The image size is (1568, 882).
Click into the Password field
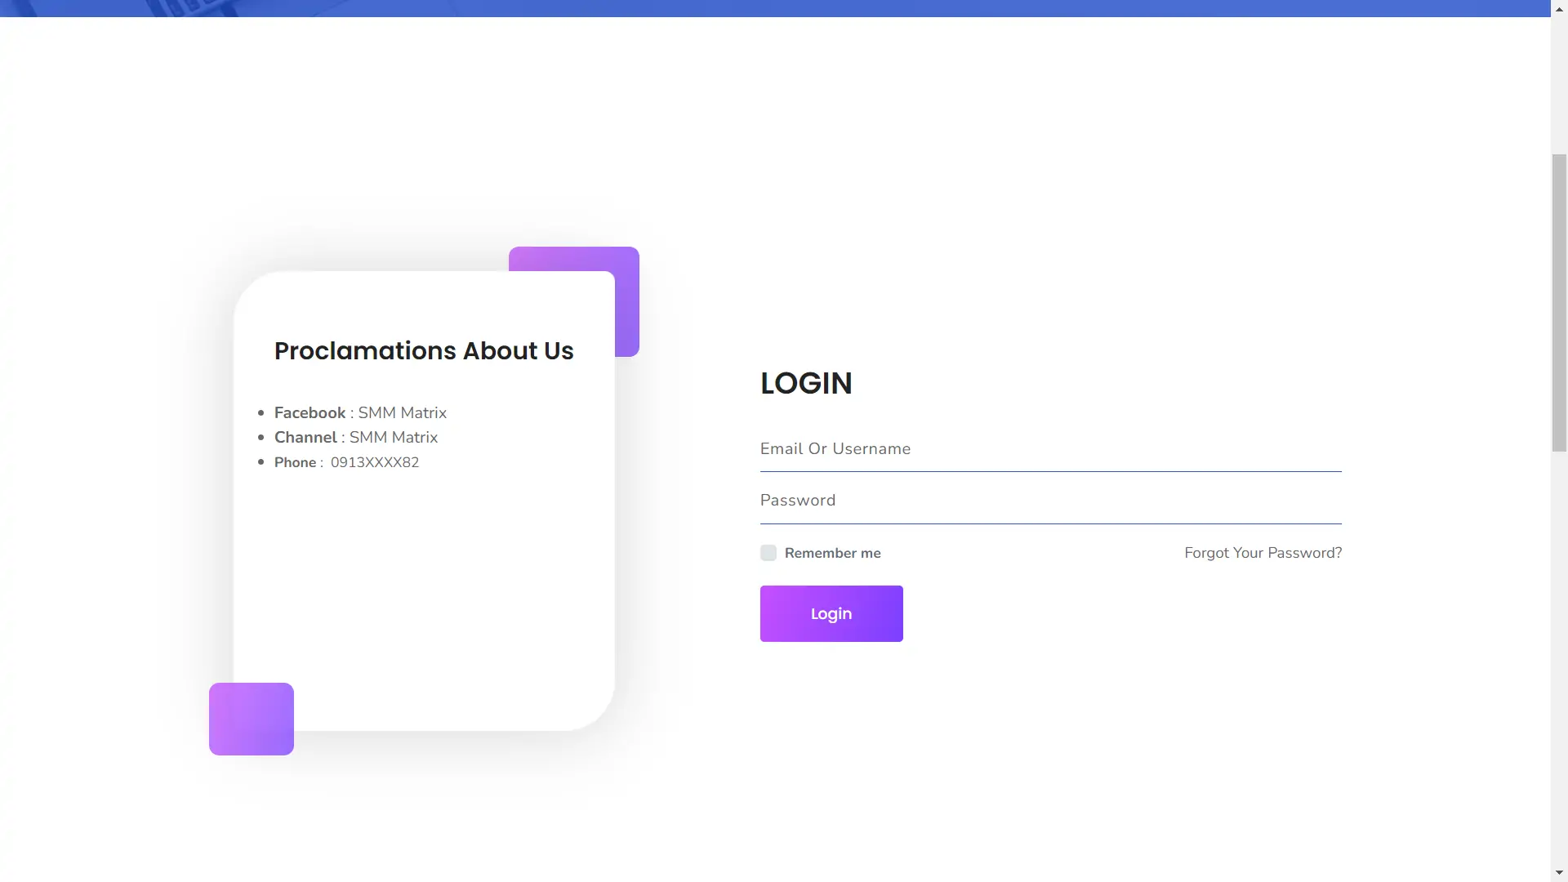tap(1050, 501)
